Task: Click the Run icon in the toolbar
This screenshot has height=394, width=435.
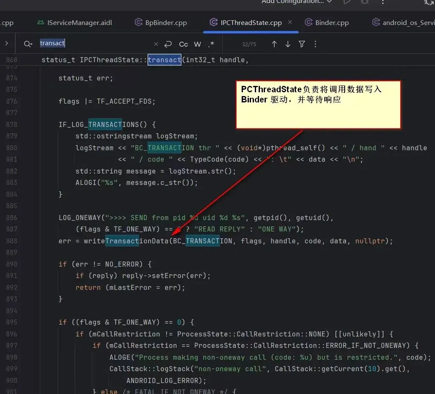Action: click(346, 2)
